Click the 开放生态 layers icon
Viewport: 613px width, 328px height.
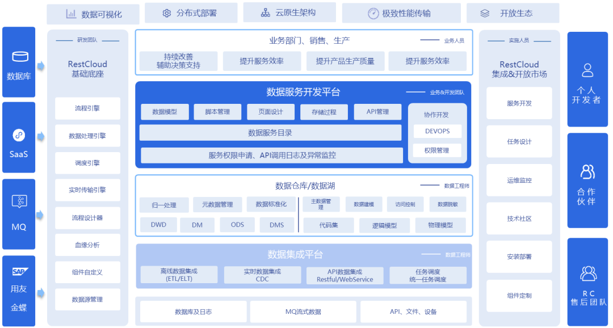pos(485,13)
